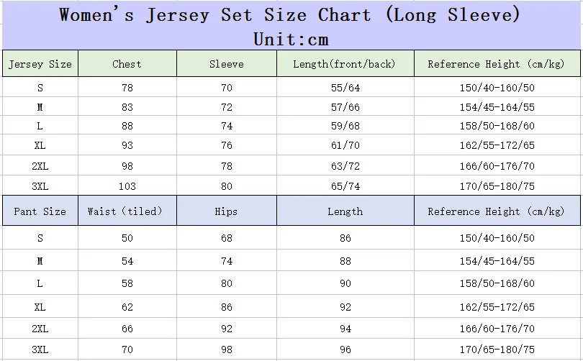Select the Waist (tiled) header cell

127,211
